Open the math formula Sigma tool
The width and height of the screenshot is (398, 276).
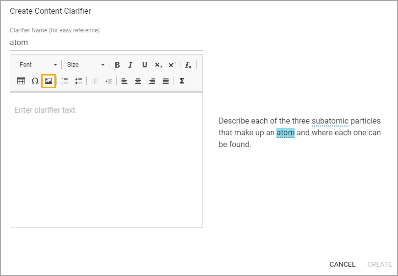pyautogui.click(x=182, y=81)
